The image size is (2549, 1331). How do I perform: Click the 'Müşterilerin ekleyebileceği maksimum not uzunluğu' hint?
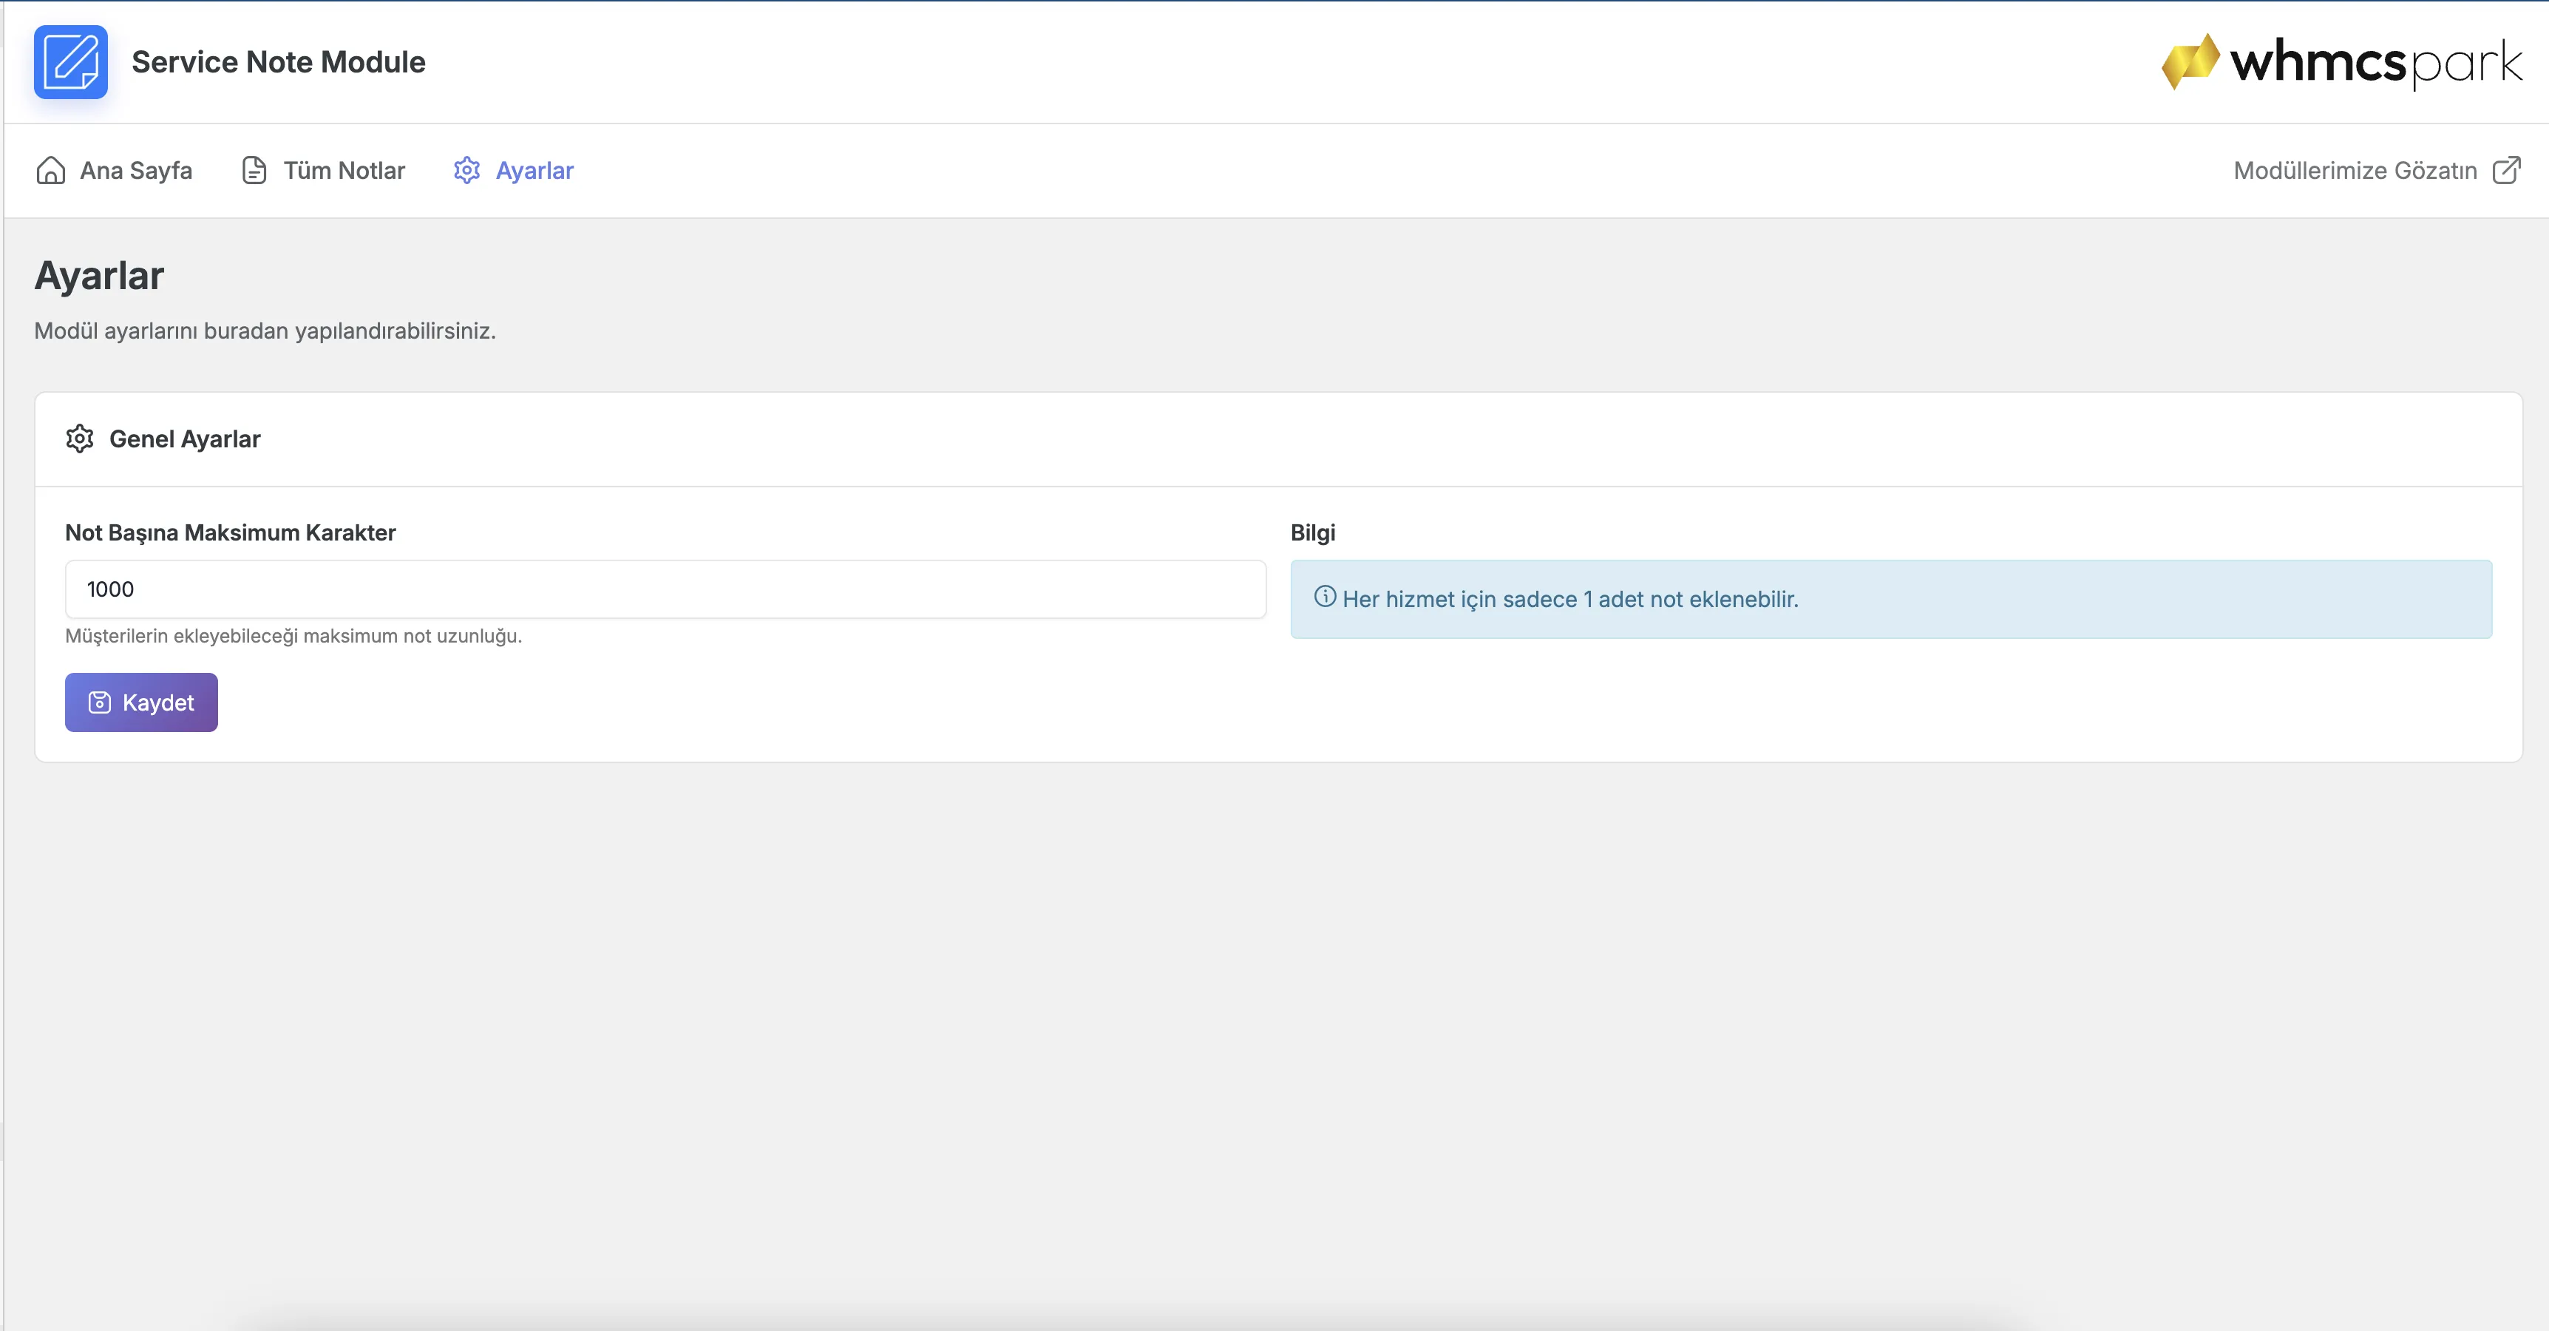click(293, 635)
